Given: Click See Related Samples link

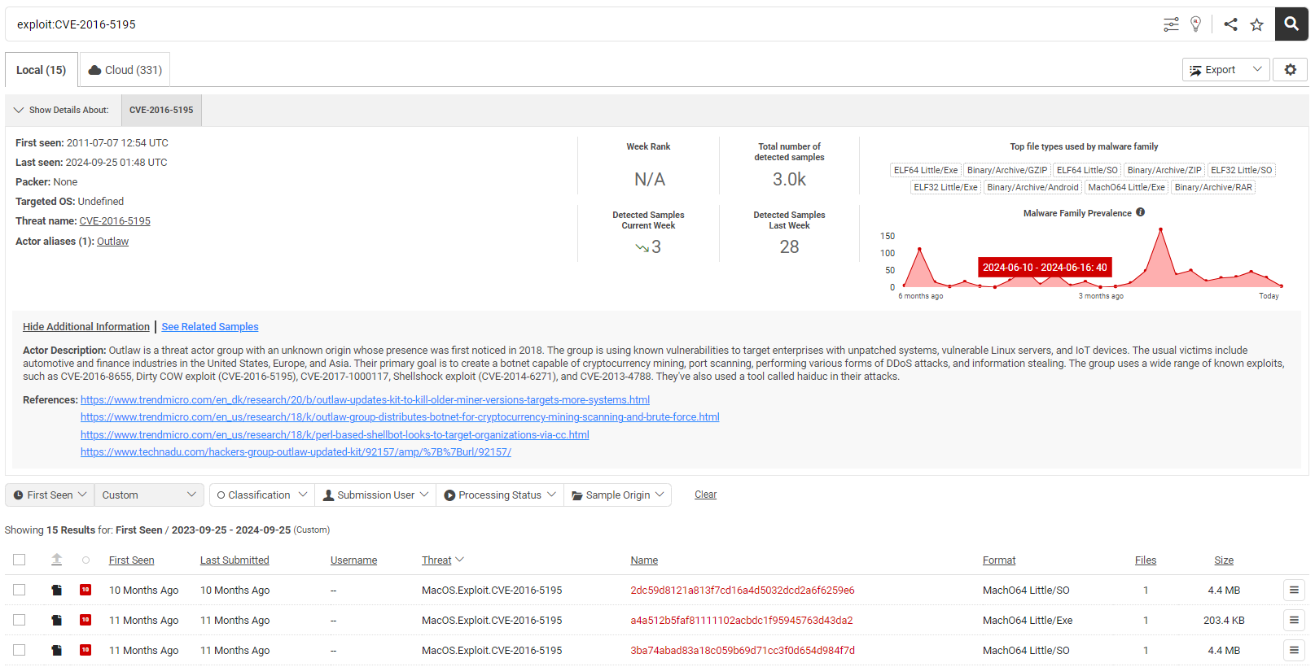Looking at the screenshot, I should (x=210, y=327).
